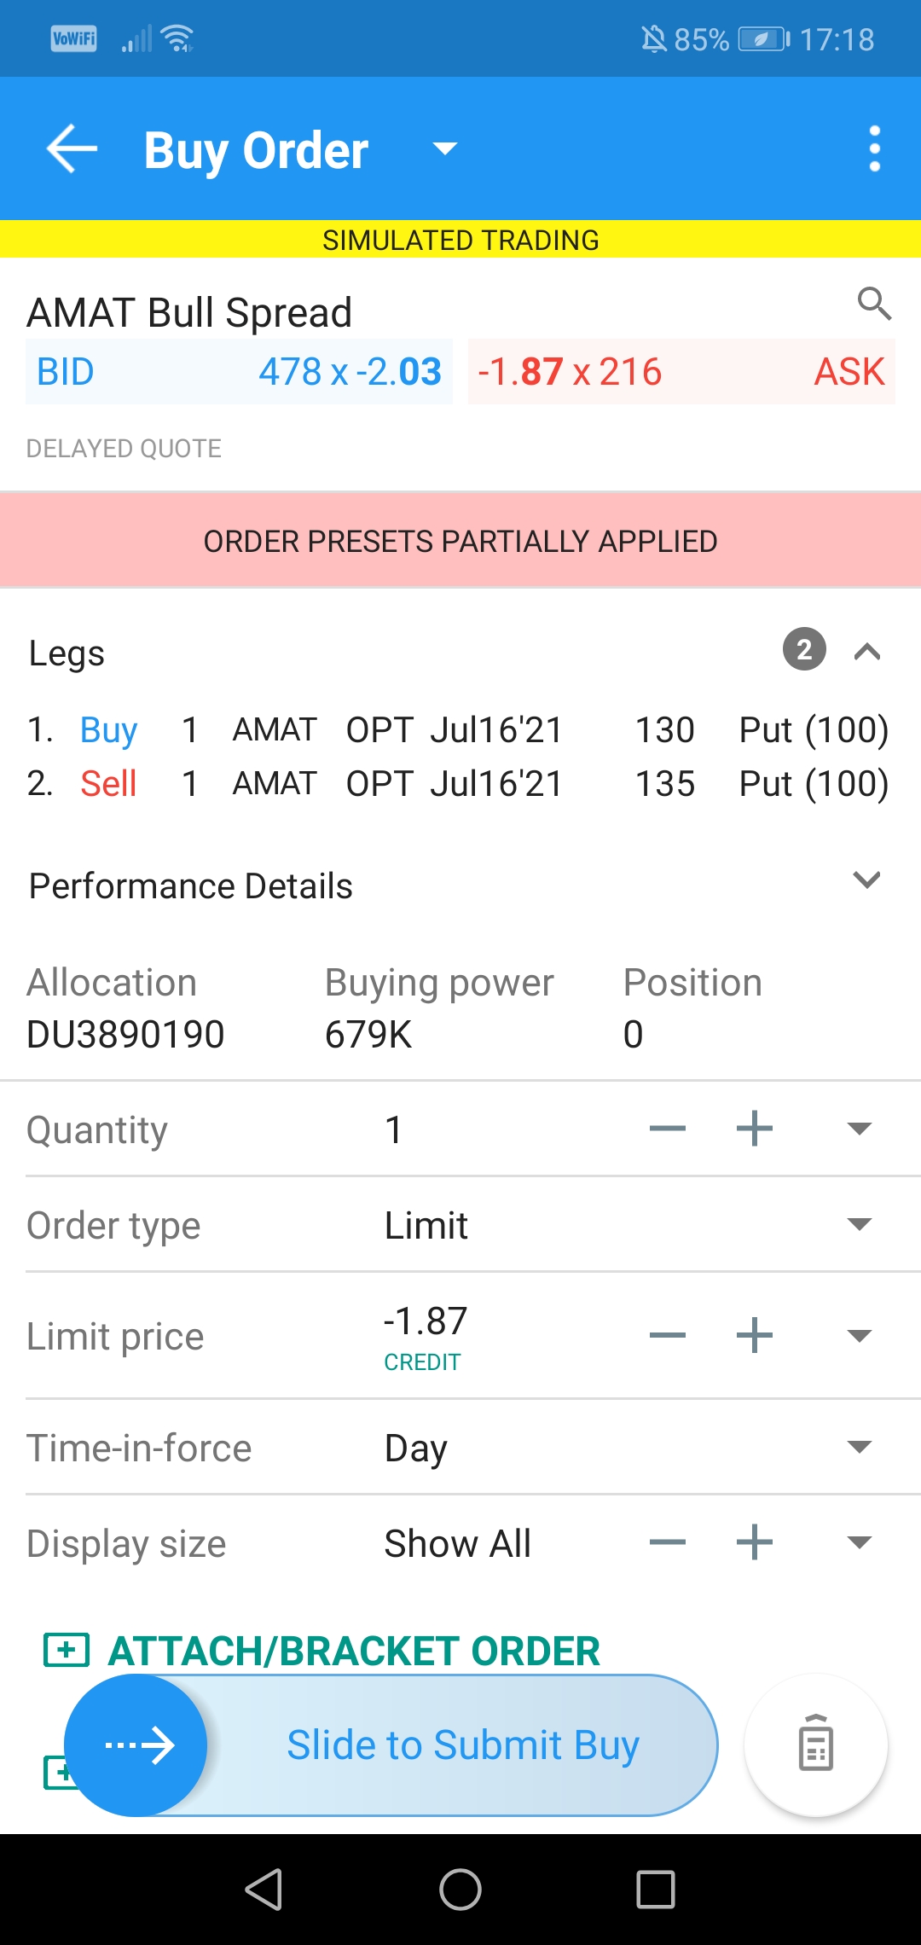Increase display size with plus button

(x=755, y=1541)
